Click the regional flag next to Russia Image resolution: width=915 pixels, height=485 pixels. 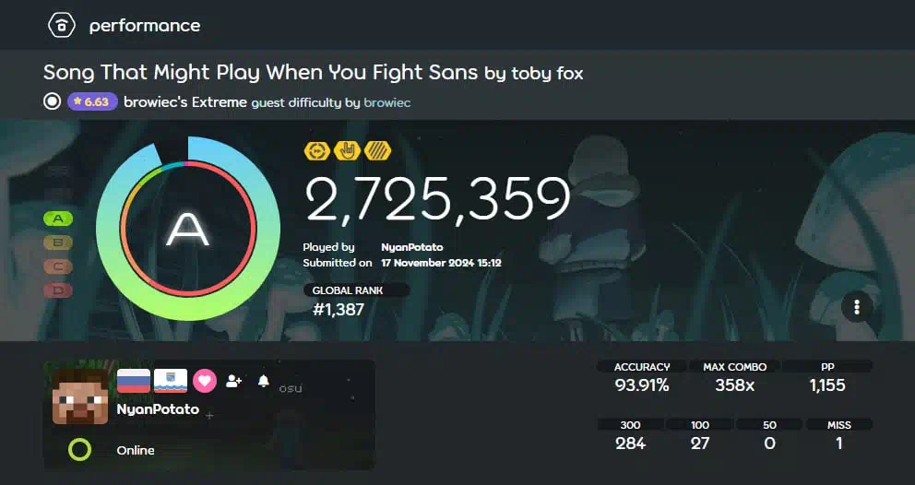171,381
